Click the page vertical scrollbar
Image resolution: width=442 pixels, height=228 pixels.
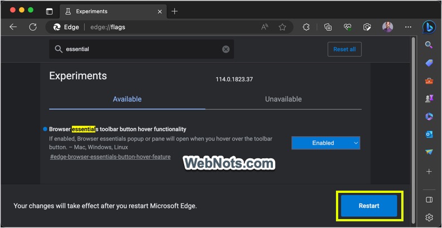tap(414, 129)
